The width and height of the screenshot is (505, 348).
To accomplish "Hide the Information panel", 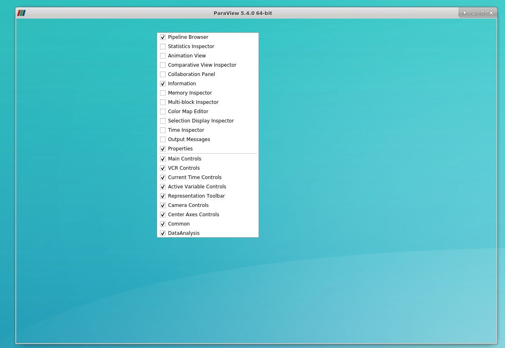I will coord(208,84).
